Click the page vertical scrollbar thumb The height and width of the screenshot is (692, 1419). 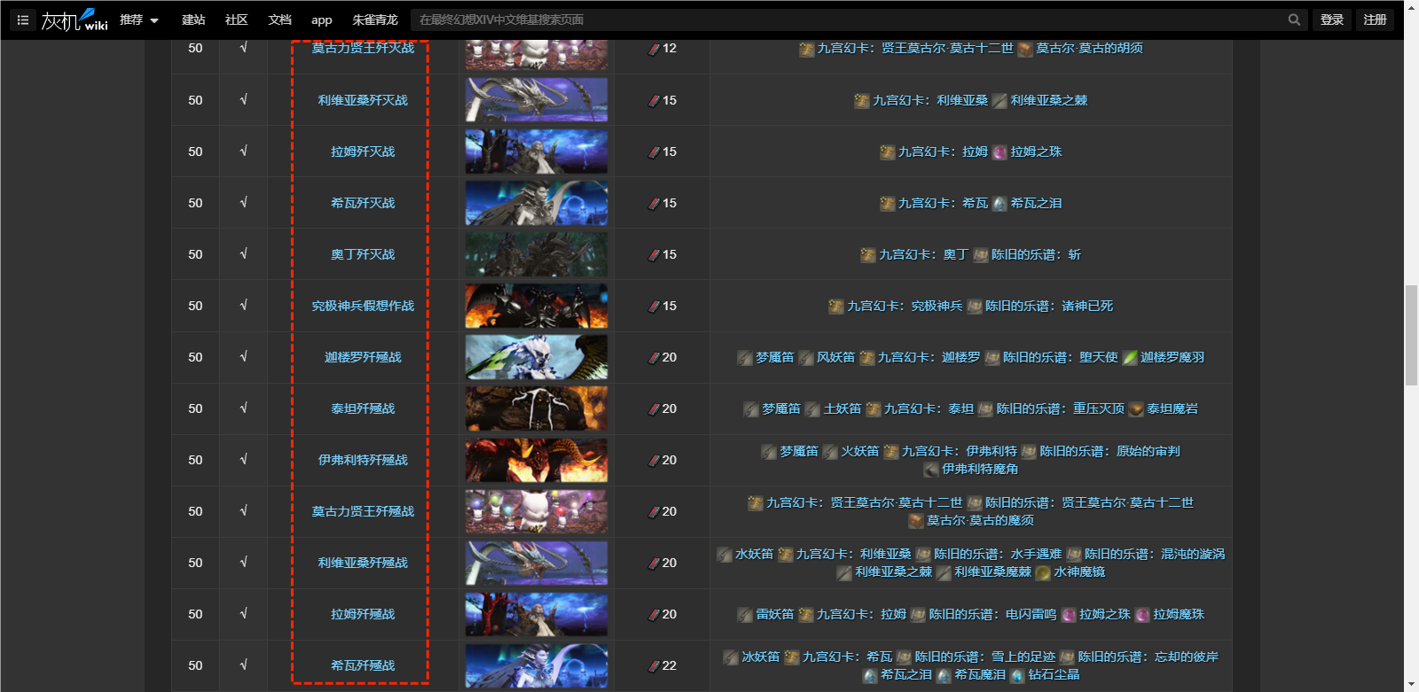pyautogui.click(x=1411, y=336)
